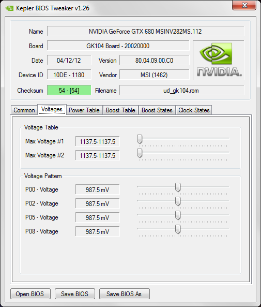
Task: Click the P05 - Voltage label
Action: [42, 217]
